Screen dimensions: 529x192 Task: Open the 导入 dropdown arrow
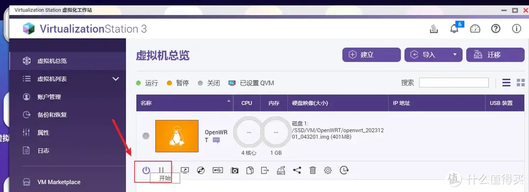pyautogui.click(x=455, y=54)
